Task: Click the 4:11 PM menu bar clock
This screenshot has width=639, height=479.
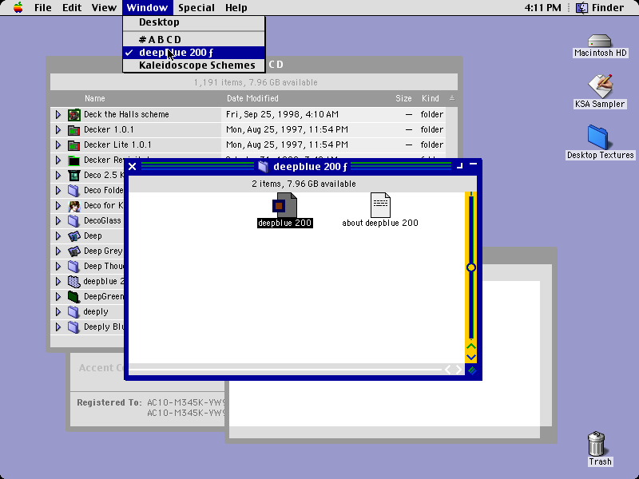Action: 543,7
